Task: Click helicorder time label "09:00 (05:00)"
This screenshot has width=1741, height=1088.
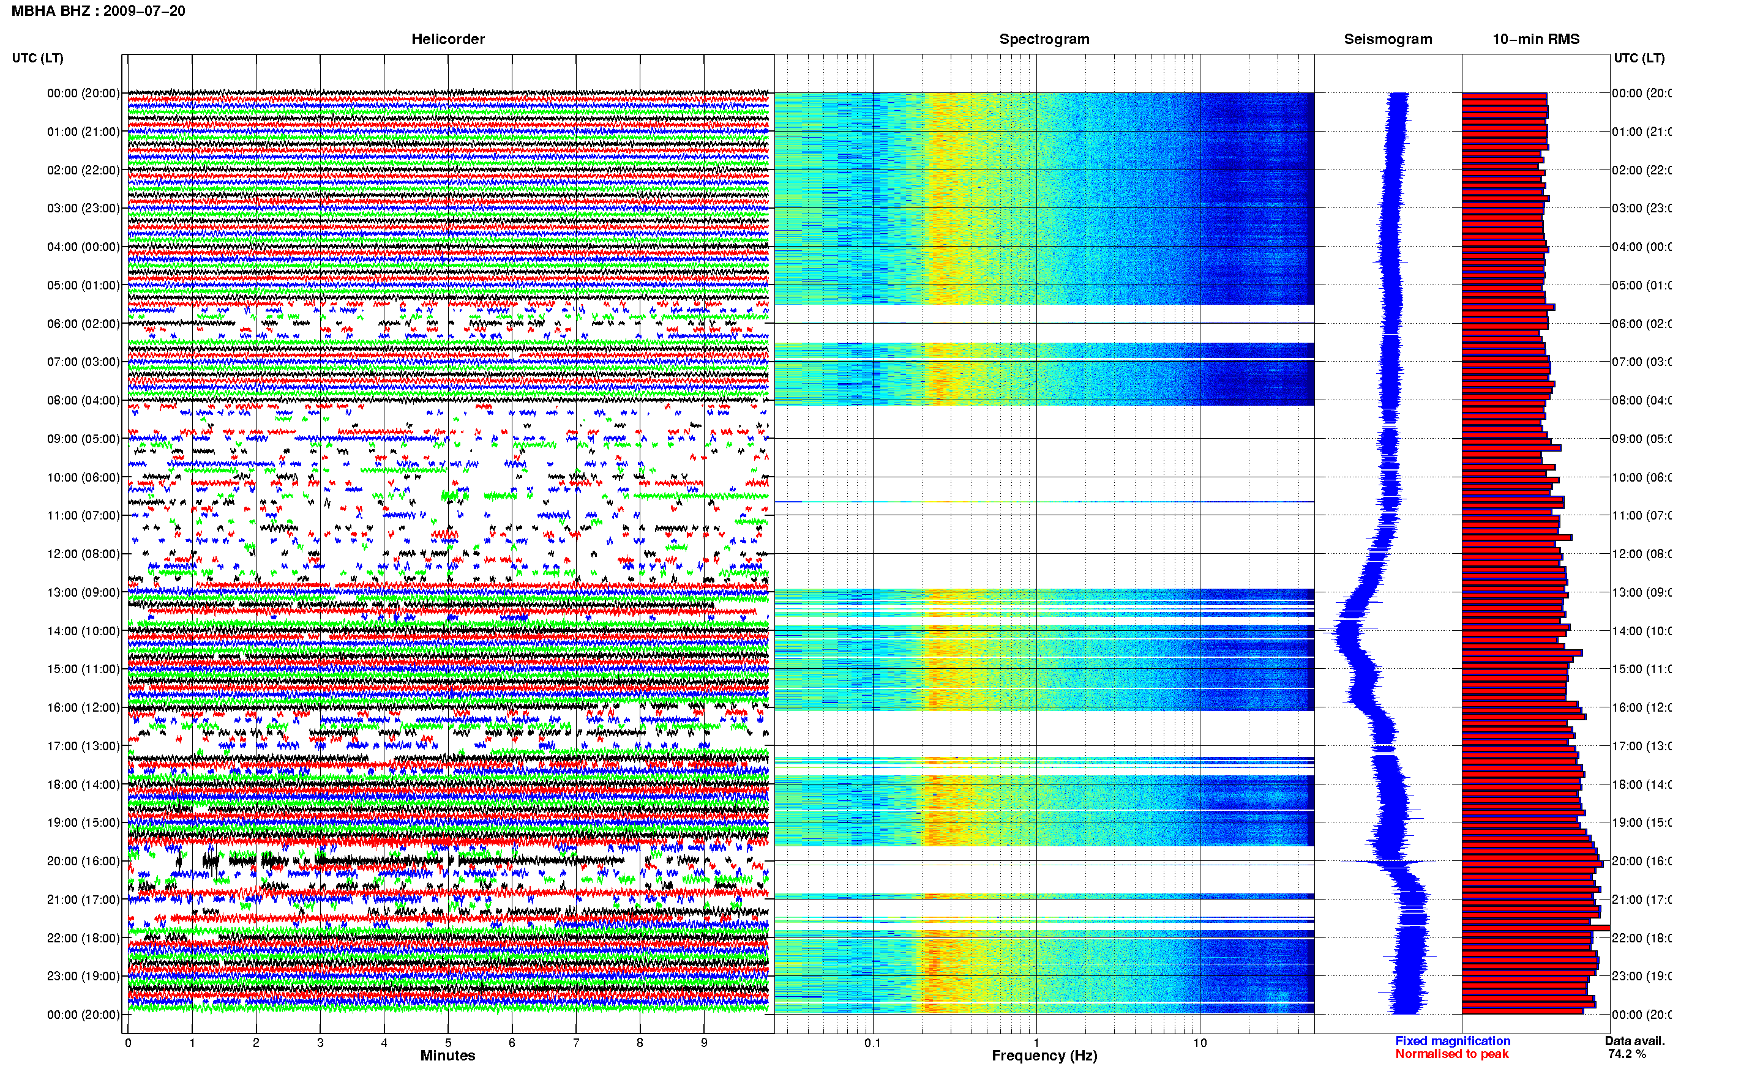Action: point(83,439)
